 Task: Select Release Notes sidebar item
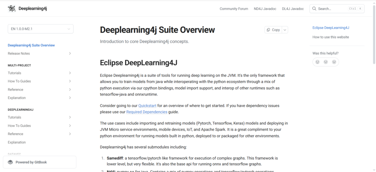[x=19, y=53]
